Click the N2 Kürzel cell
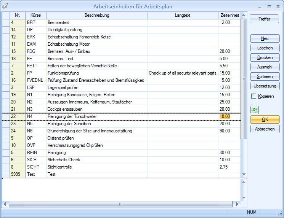 (x=36, y=102)
